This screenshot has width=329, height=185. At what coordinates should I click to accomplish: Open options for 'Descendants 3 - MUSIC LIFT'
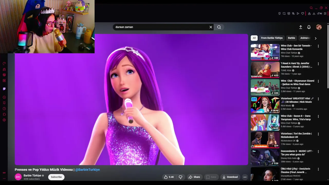click(318, 152)
